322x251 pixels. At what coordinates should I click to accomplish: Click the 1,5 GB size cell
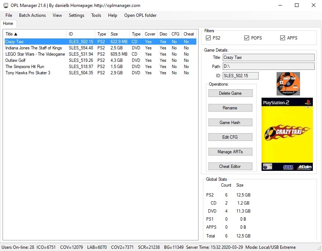(x=116, y=67)
